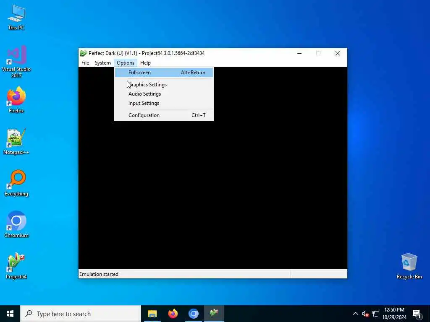
Task: Select Chromium desktop shortcut
Action: coord(16,224)
